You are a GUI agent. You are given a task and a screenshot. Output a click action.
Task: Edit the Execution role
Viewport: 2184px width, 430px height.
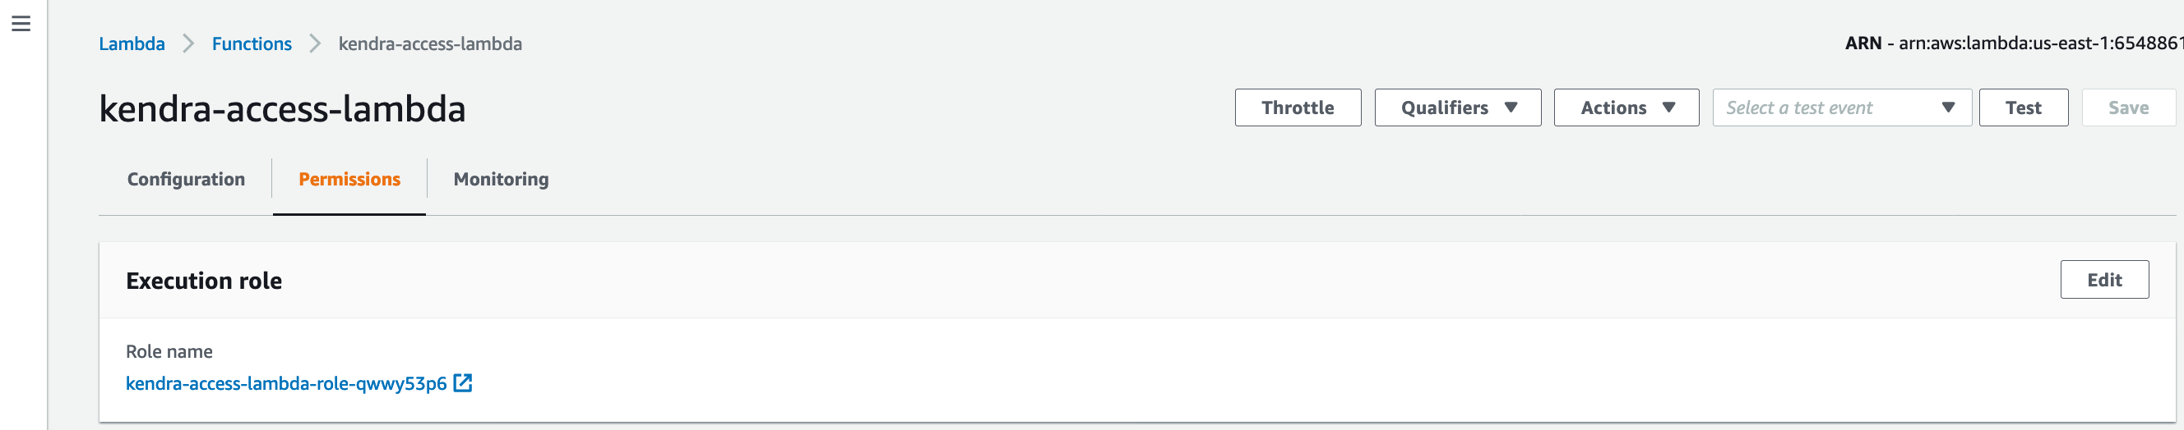(x=2104, y=279)
